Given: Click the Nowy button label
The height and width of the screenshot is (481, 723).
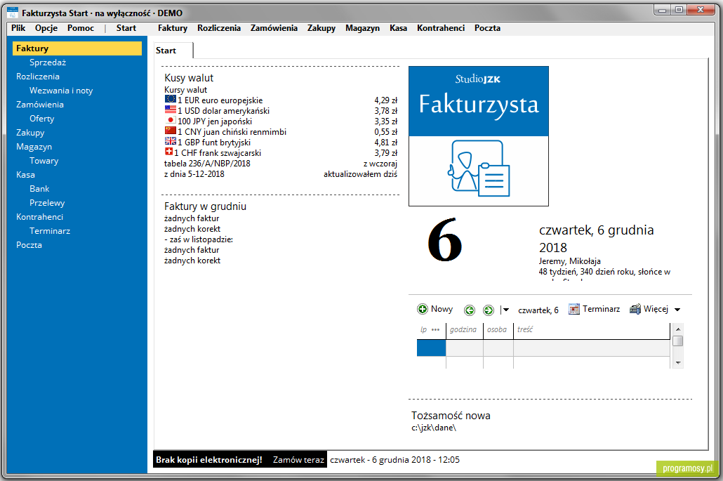Looking at the screenshot, I should click(x=442, y=309).
